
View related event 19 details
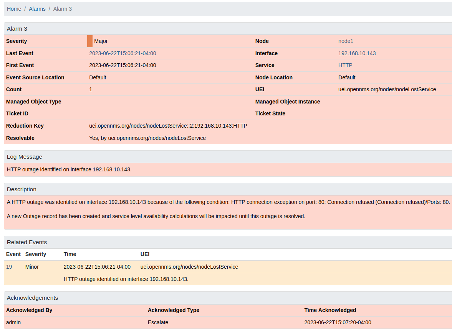[x=9, y=267]
